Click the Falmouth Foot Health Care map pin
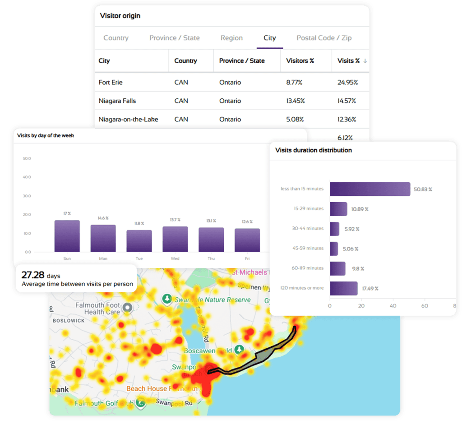The width and height of the screenshot is (462, 429). 128,308
